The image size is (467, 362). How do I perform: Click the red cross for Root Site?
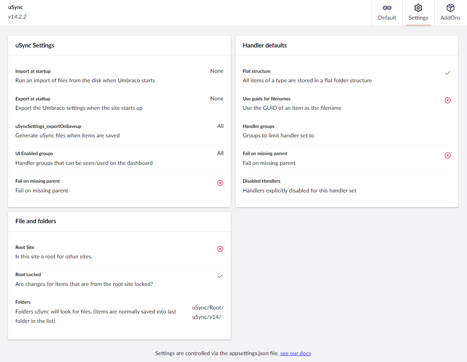tap(220, 249)
